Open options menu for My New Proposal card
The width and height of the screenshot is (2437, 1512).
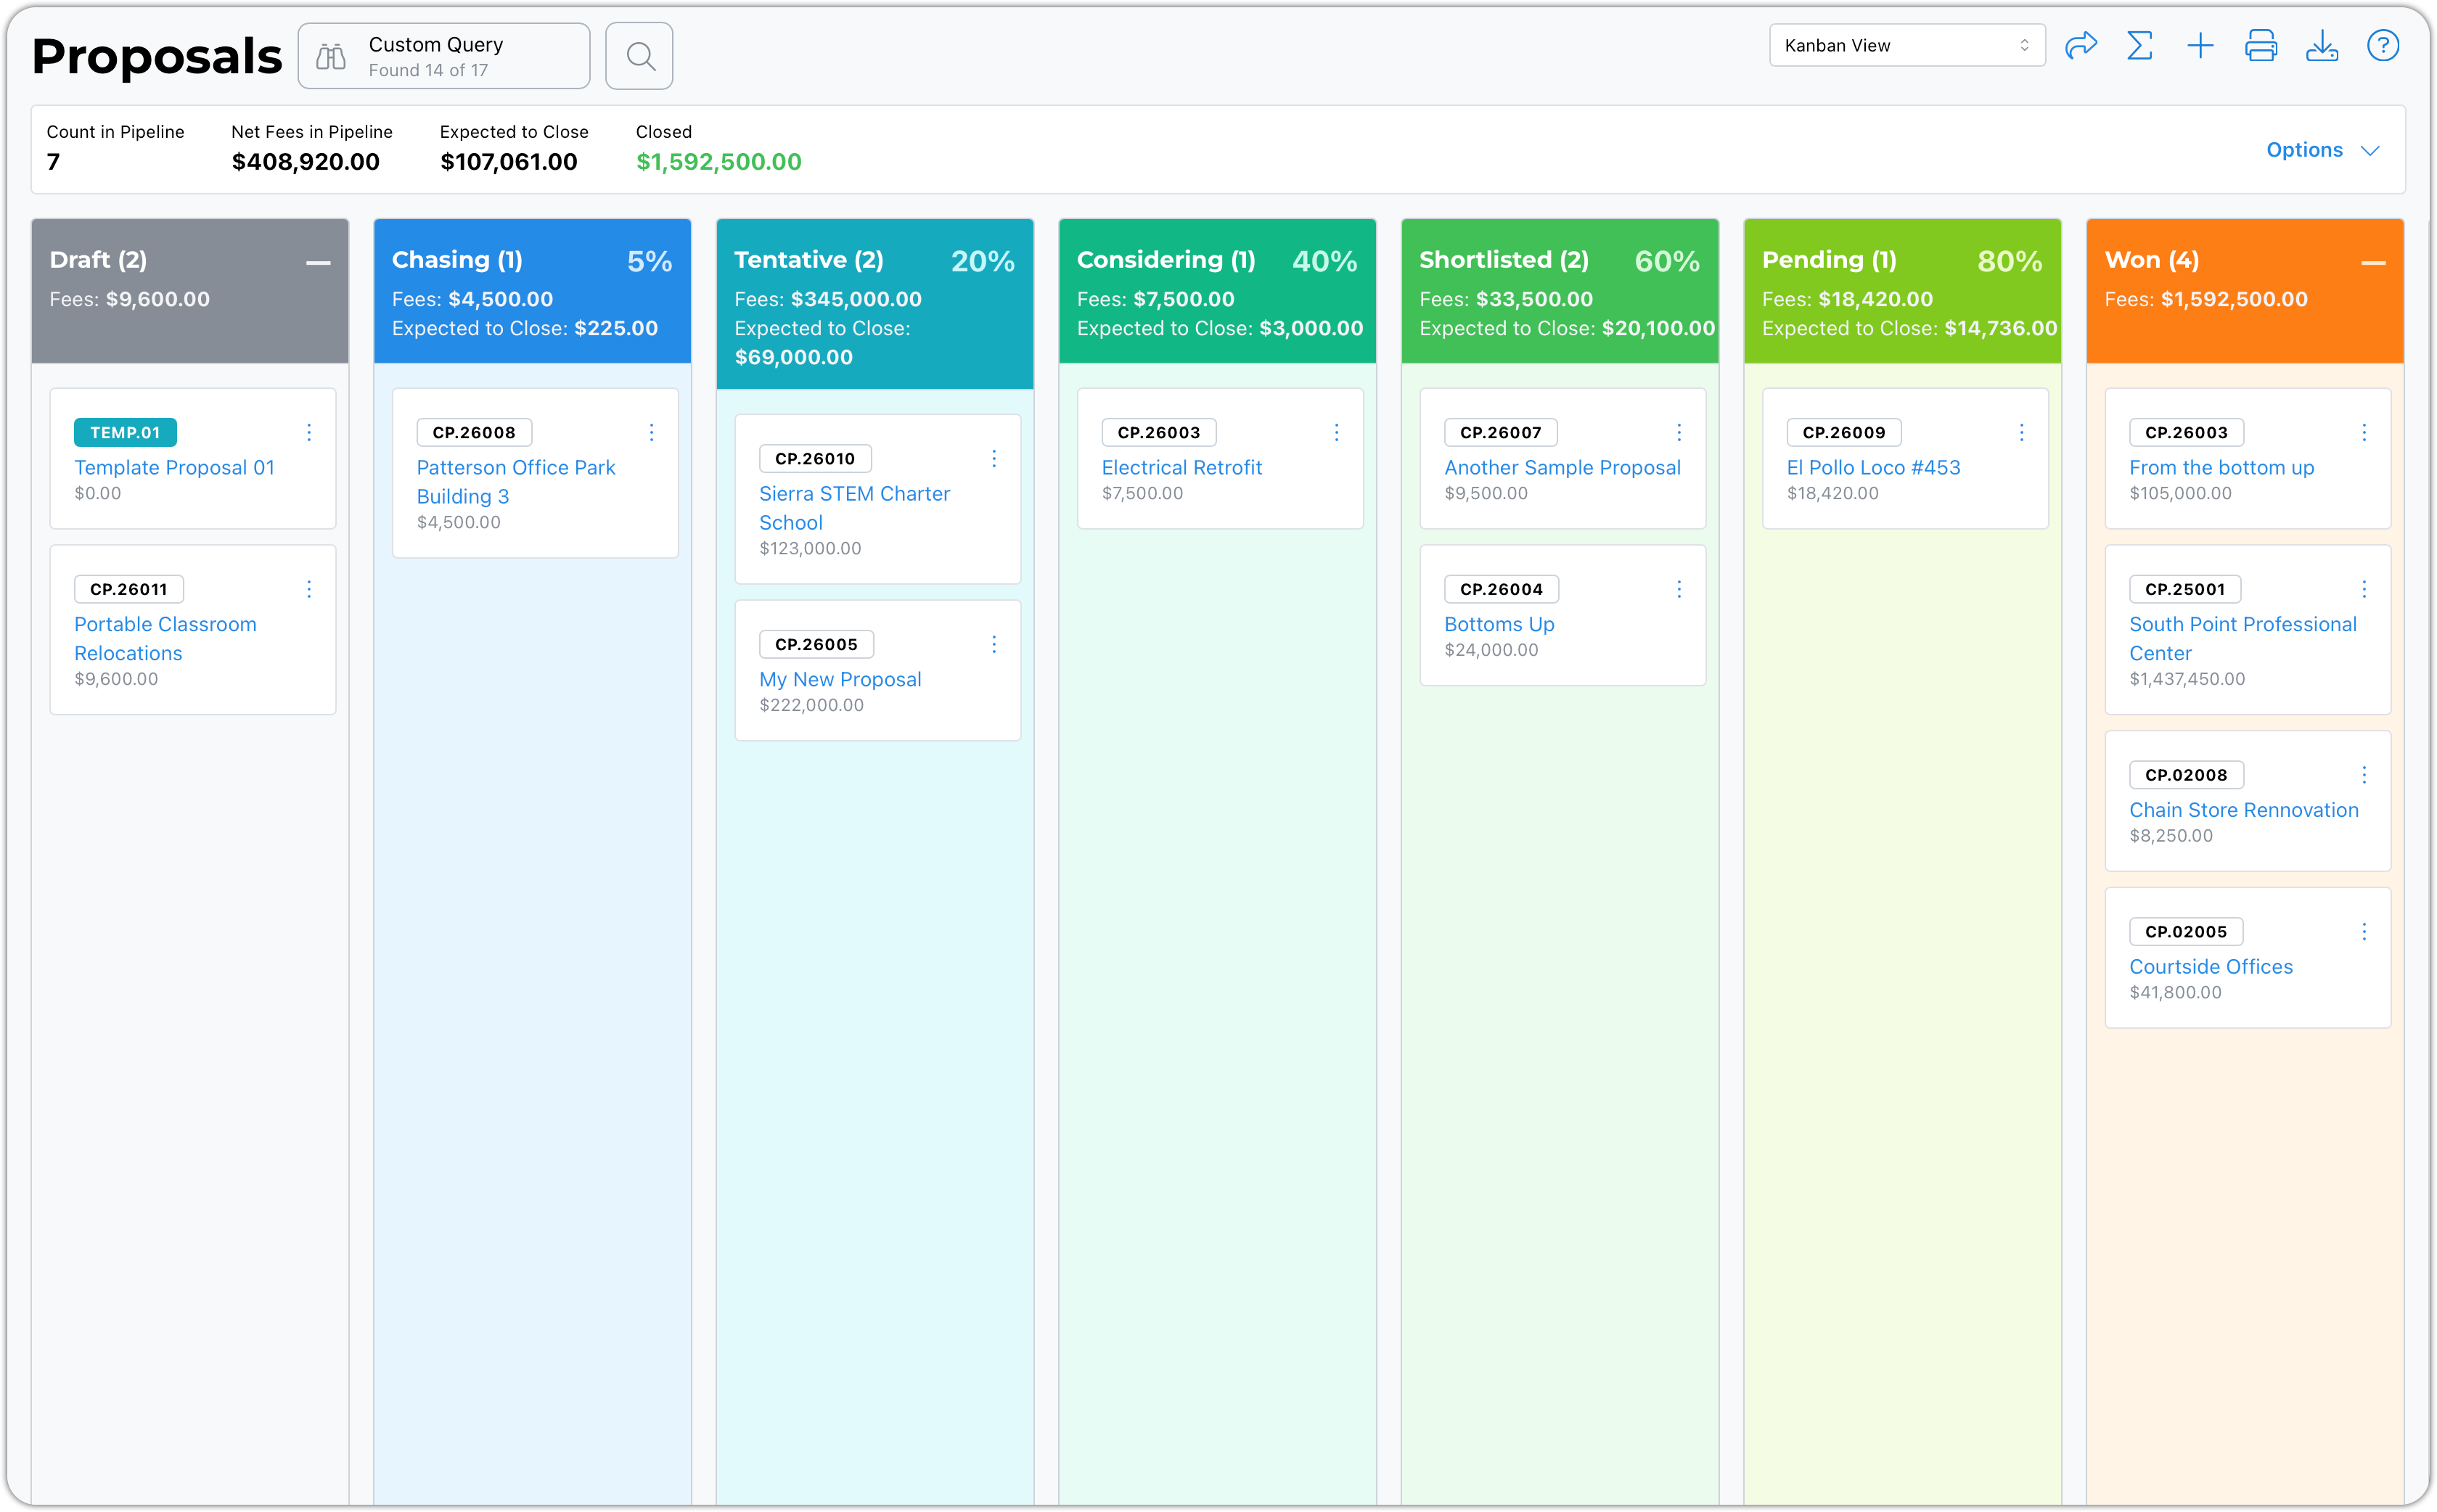coord(994,644)
